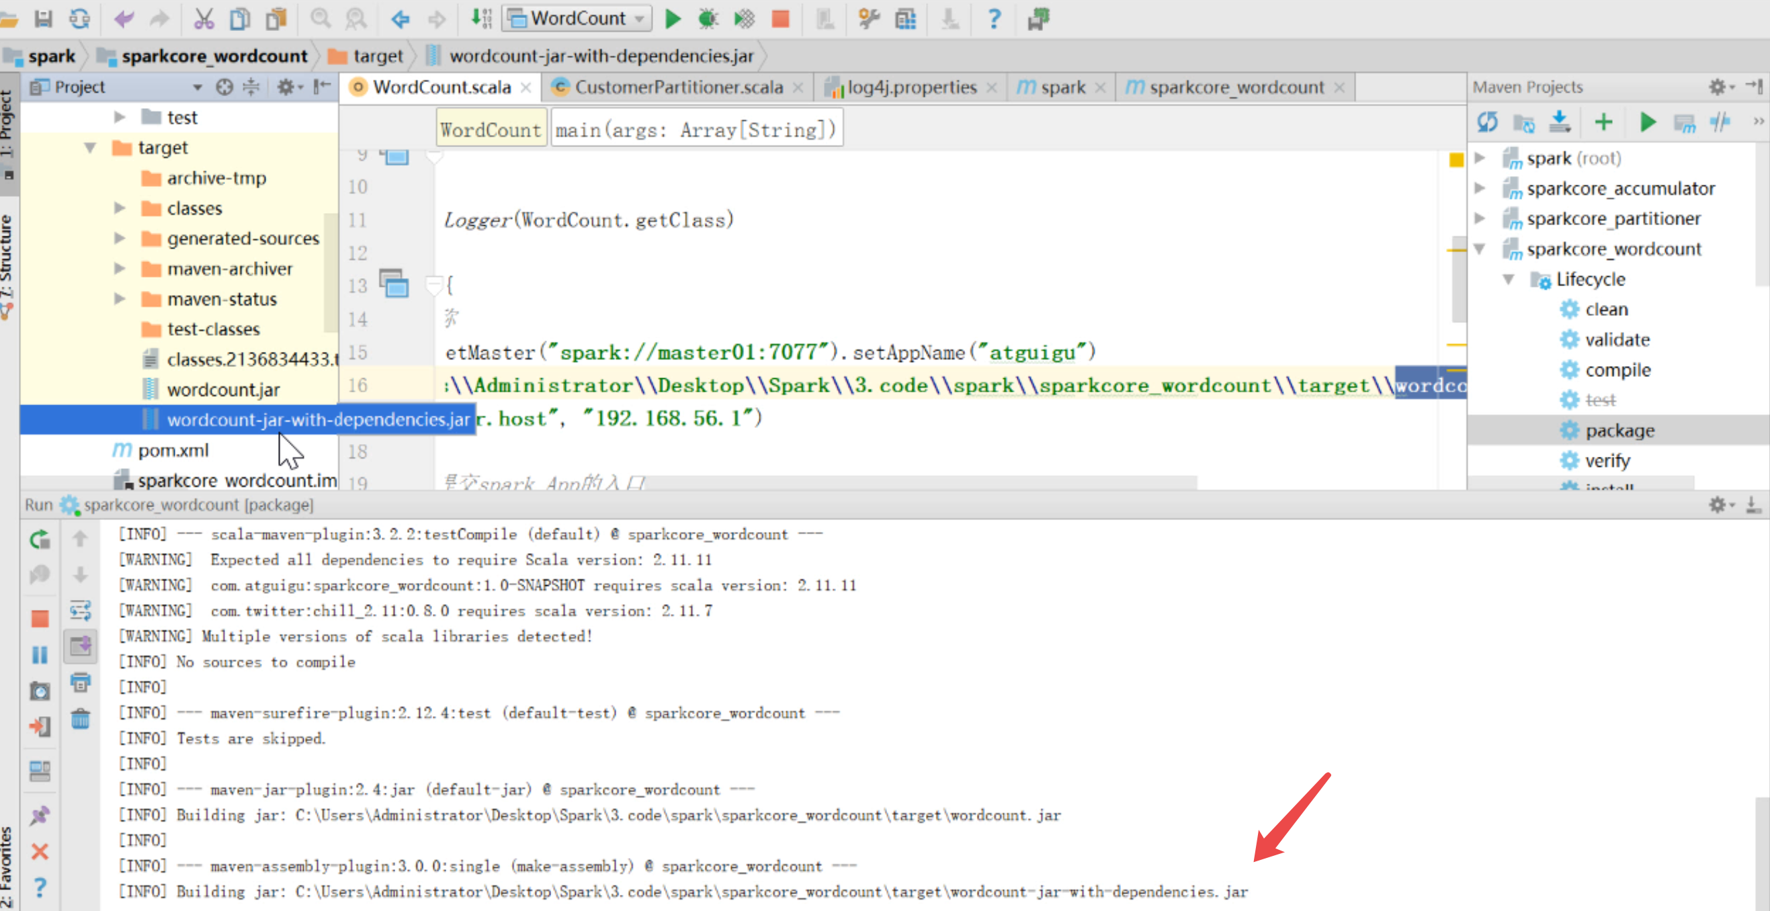
Task: Rerun sparkcore_wordcount package in Run panel
Action: (x=40, y=539)
